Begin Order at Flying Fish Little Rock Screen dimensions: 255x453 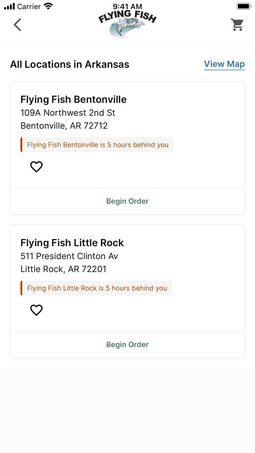coord(127,344)
